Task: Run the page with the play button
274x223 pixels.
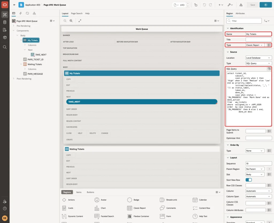Action: (x=266, y=5)
